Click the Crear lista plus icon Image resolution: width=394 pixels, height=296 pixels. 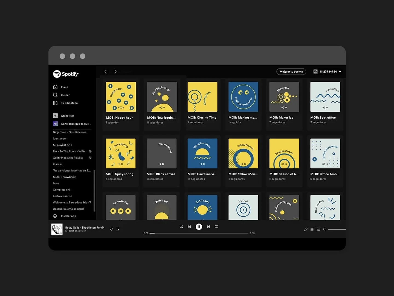[x=55, y=116]
